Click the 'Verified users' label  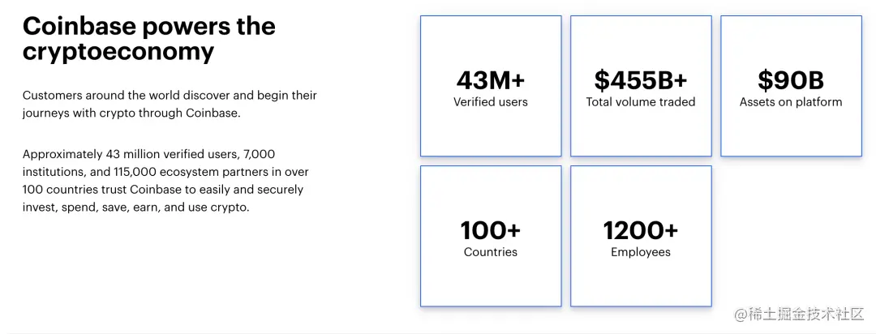pyautogui.click(x=491, y=102)
